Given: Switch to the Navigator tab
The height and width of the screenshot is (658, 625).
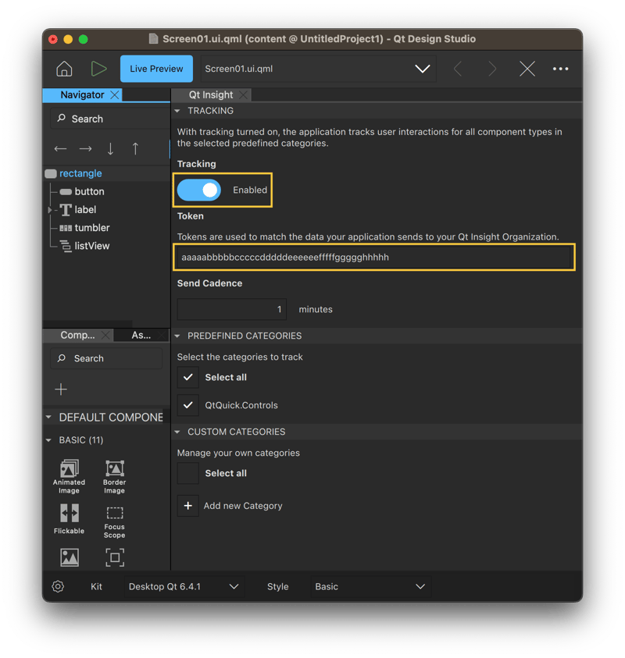Looking at the screenshot, I should point(82,95).
